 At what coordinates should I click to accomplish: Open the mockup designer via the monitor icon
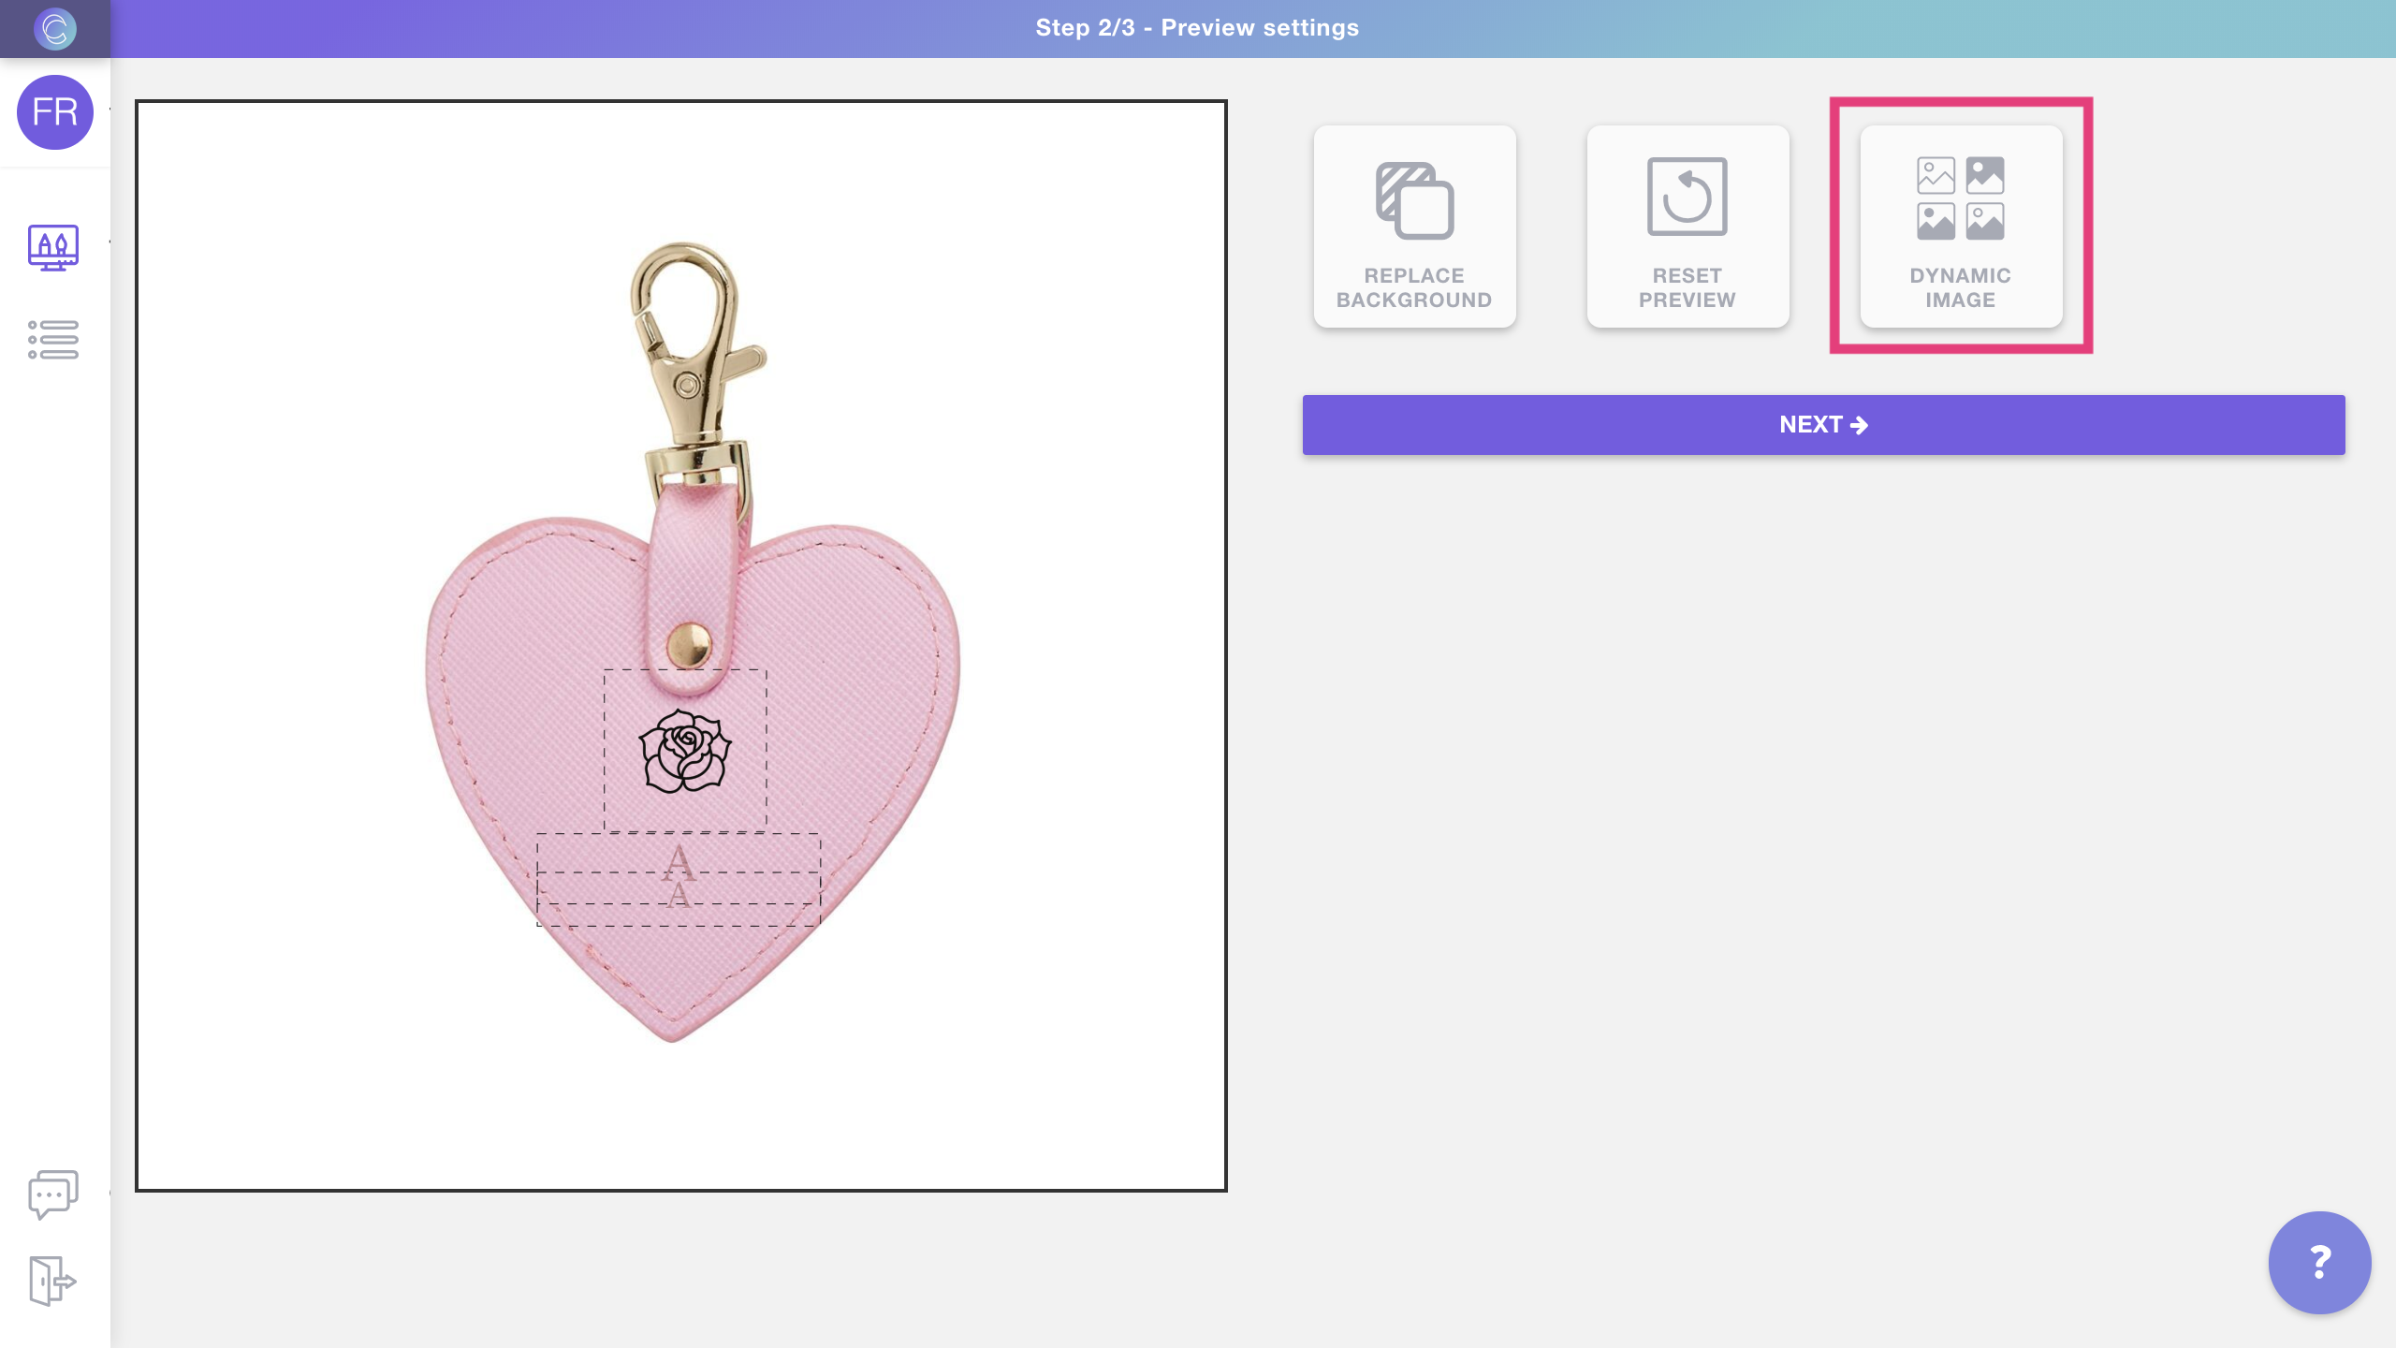click(51, 247)
